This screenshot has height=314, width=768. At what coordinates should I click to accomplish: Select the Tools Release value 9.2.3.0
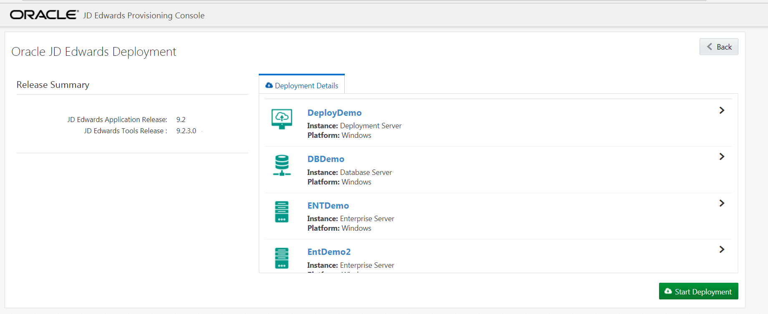pyautogui.click(x=186, y=131)
